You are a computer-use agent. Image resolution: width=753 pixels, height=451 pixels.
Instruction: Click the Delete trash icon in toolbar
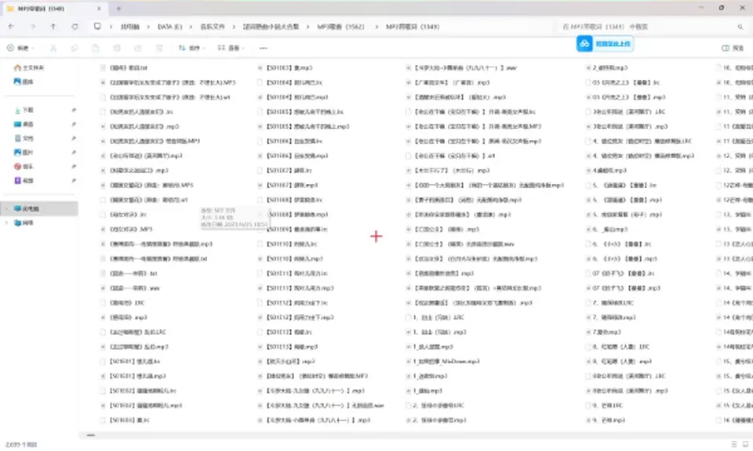(159, 48)
